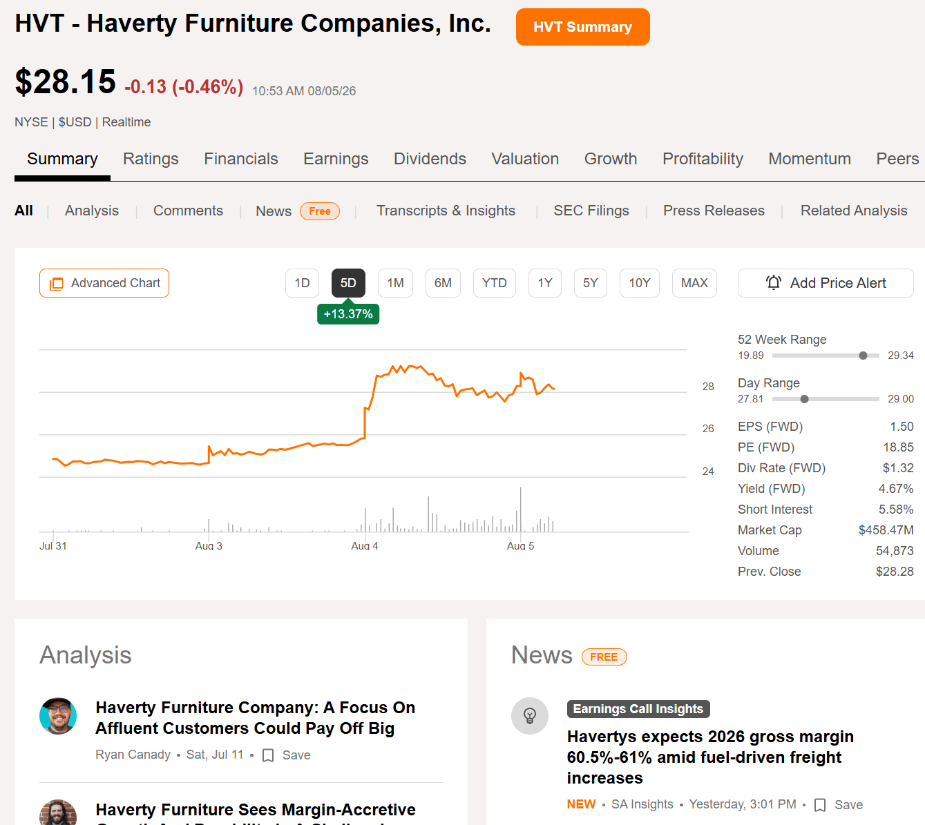This screenshot has height=825, width=925.
Task: Click the Analysis section heading
Action: (86, 655)
